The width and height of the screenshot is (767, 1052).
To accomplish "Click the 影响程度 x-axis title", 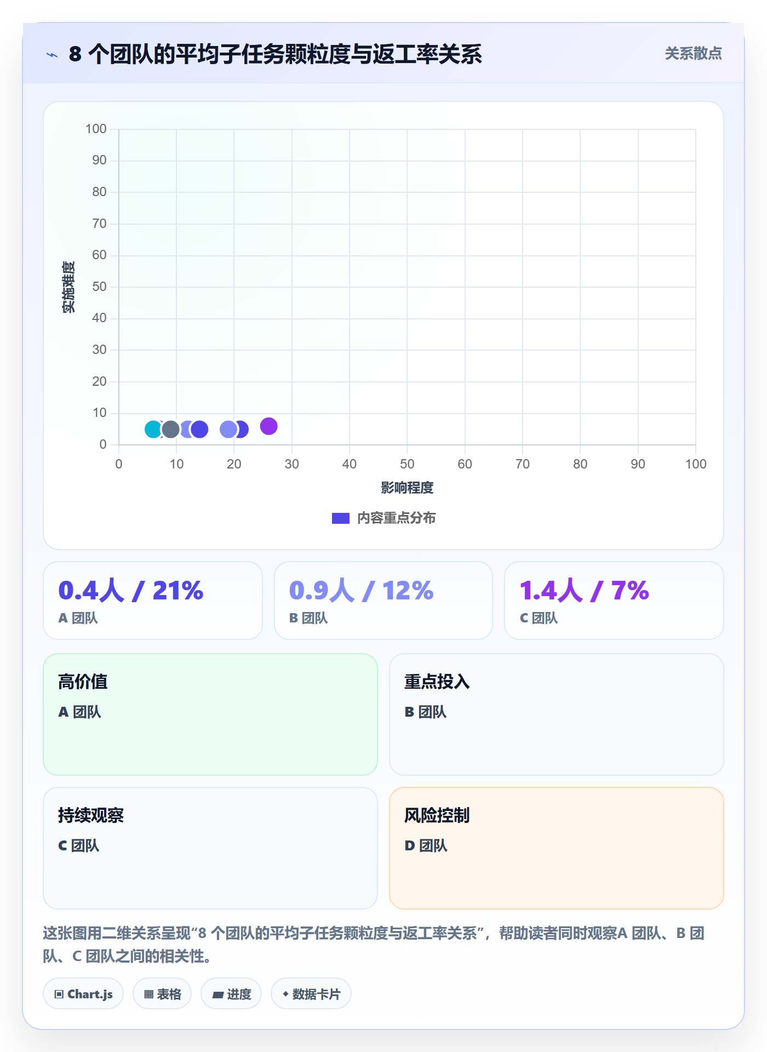I will coord(407,488).
